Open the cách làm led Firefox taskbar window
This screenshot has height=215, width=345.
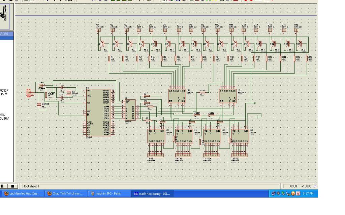pos(22,193)
